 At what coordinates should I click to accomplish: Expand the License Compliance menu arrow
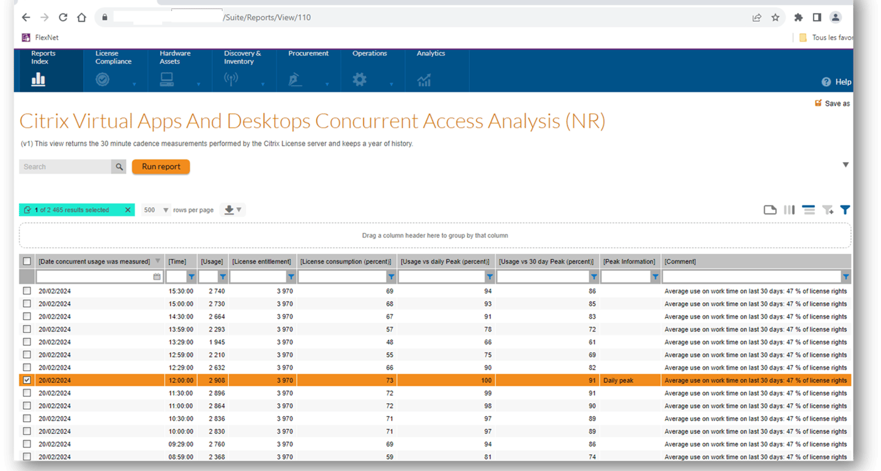coord(134,84)
